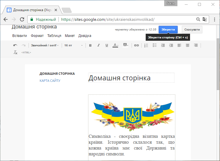Image resolution: width=220 pixels, height=161 pixels.
Task: Open the Таблиця menu
Action: (54, 36)
